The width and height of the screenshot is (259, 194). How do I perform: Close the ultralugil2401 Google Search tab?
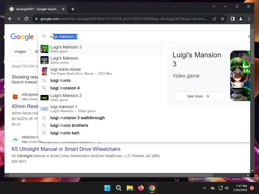click(63, 9)
